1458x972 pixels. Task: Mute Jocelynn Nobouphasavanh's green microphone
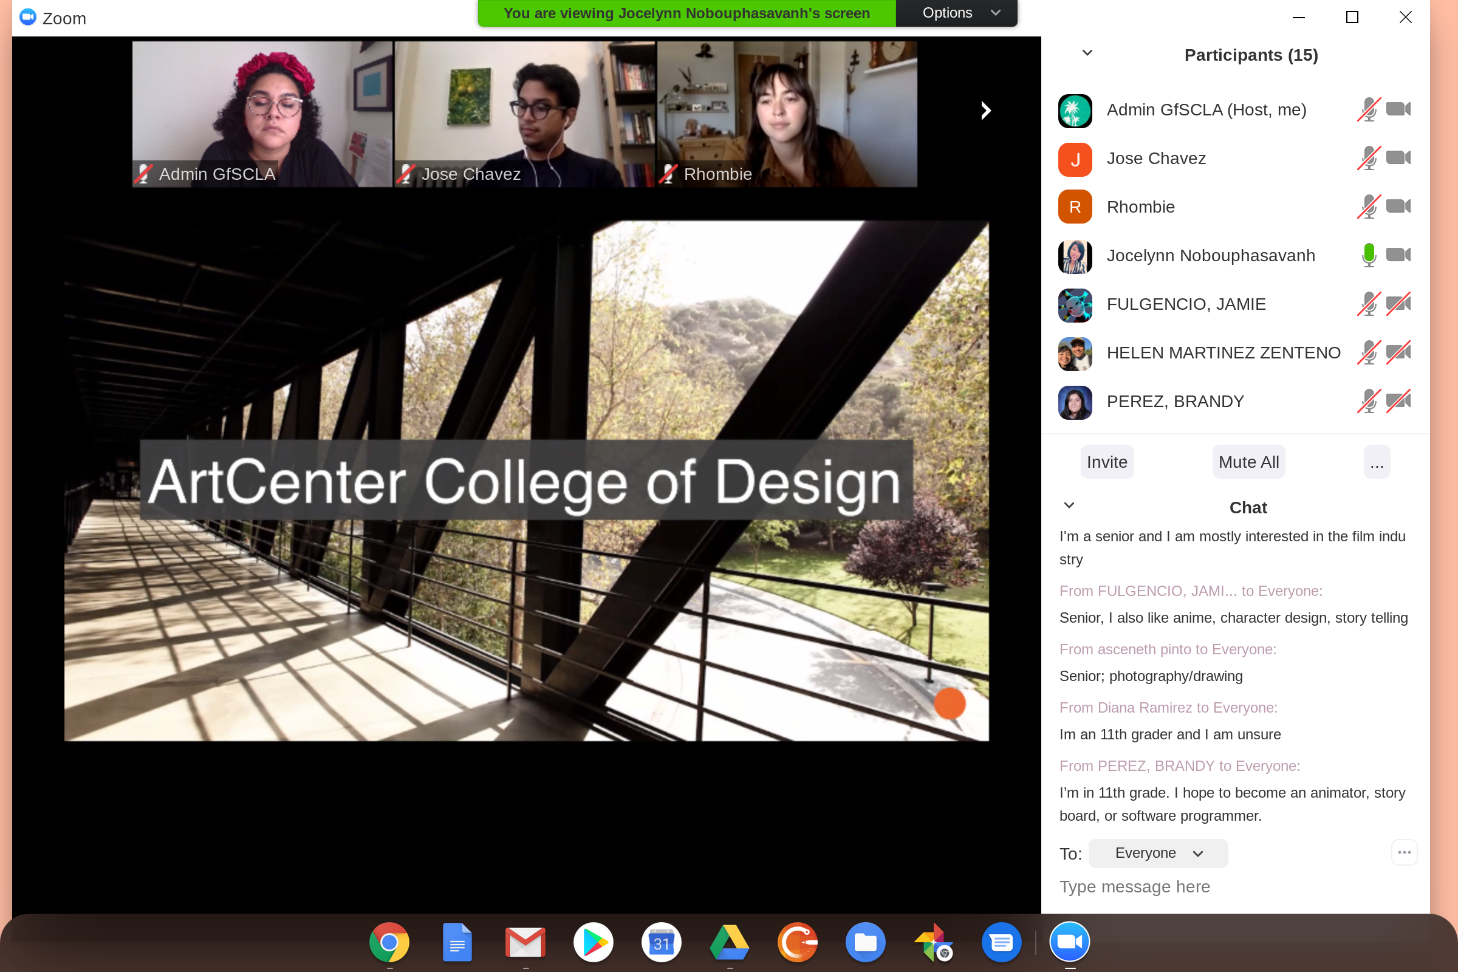click(x=1369, y=255)
